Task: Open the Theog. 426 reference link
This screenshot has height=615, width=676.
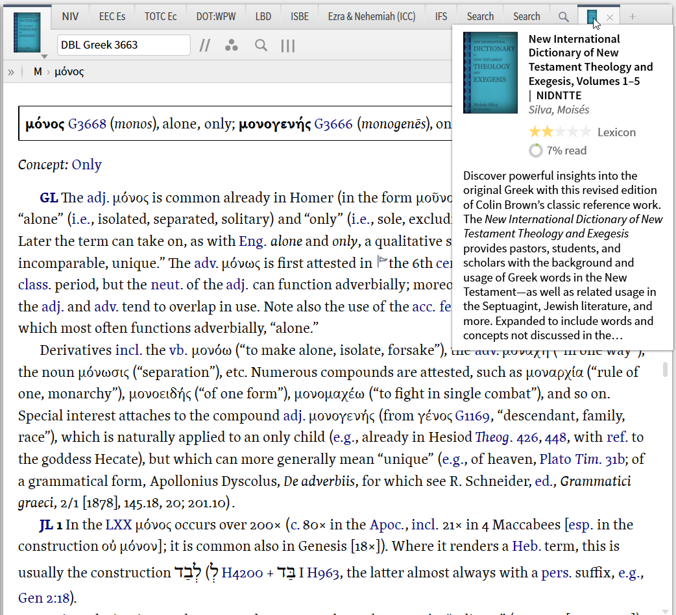Action: tap(507, 437)
